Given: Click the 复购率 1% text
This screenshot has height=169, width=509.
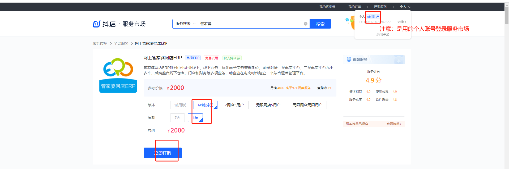Looking at the screenshot, I should click(x=324, y=88).
